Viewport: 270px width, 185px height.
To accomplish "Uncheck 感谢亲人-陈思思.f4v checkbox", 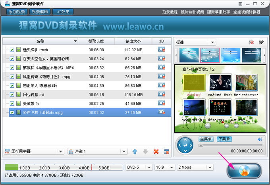I will (x=12, y=86).
